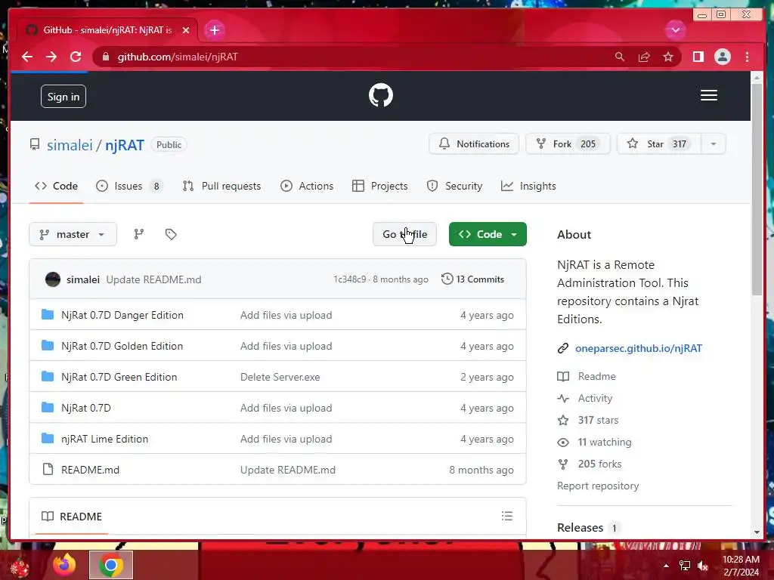Open the Chrome profile avatar
This screenshot has height=580, width=774.
(x=722, y=57)
